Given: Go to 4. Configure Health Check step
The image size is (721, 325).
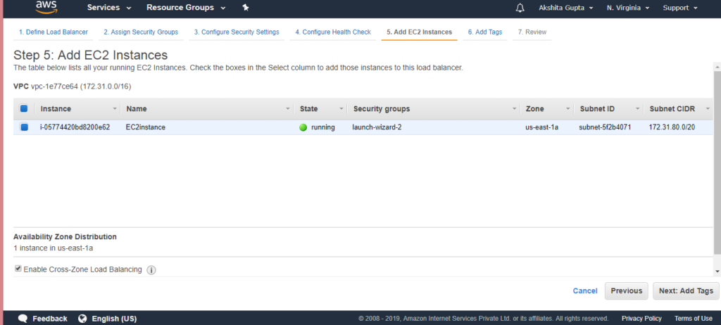Looking at the screenshot, I should 333,32.
